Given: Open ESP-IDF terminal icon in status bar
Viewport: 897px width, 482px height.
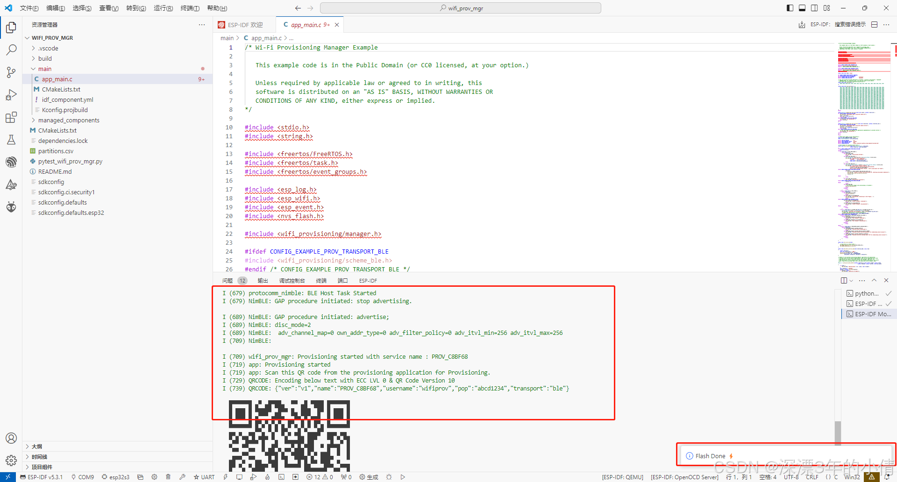Looking at the screenshot, I should point(281,477).
